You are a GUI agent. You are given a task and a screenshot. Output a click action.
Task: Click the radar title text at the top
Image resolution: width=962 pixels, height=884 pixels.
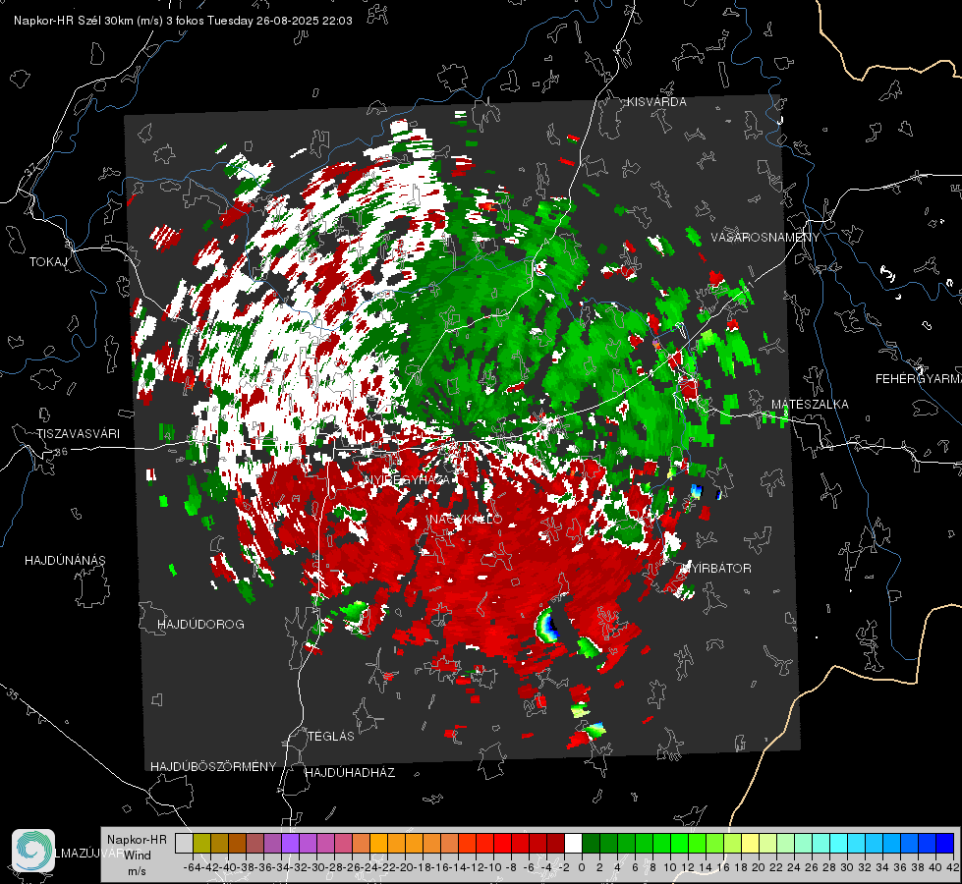(x=183, y=21)
